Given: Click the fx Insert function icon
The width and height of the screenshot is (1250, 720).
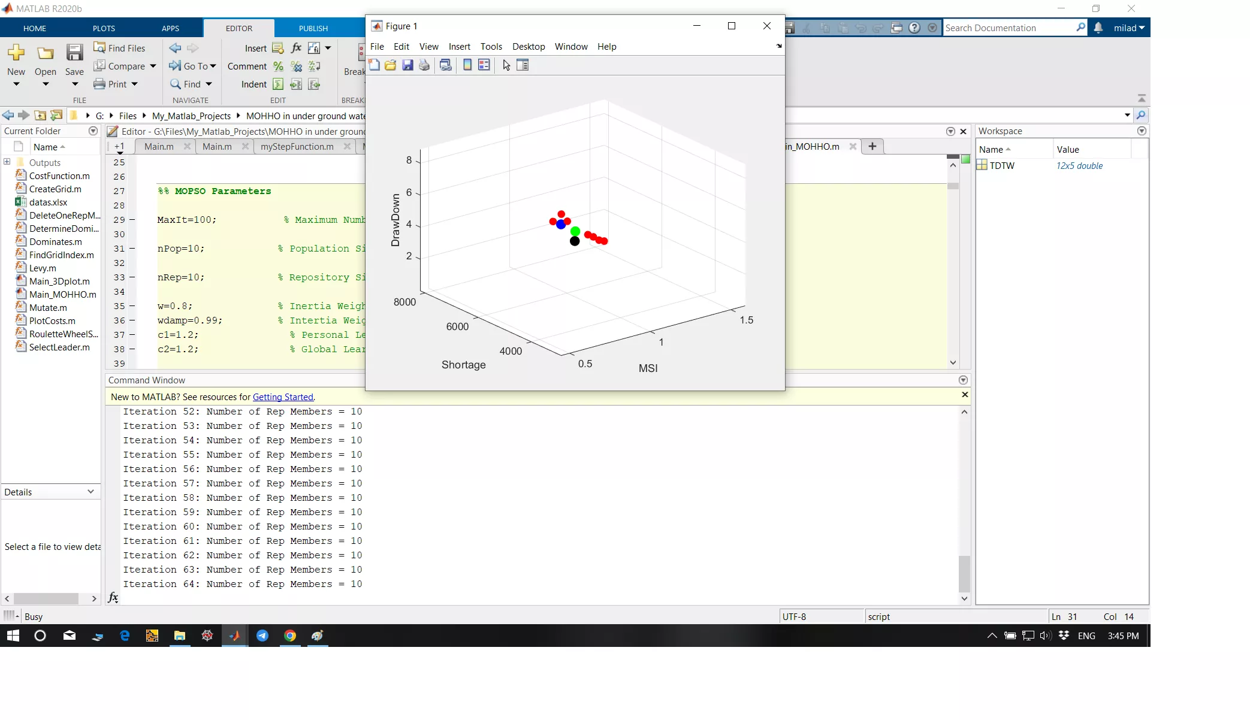Looking at the screenshot, I should click(296, 48).
